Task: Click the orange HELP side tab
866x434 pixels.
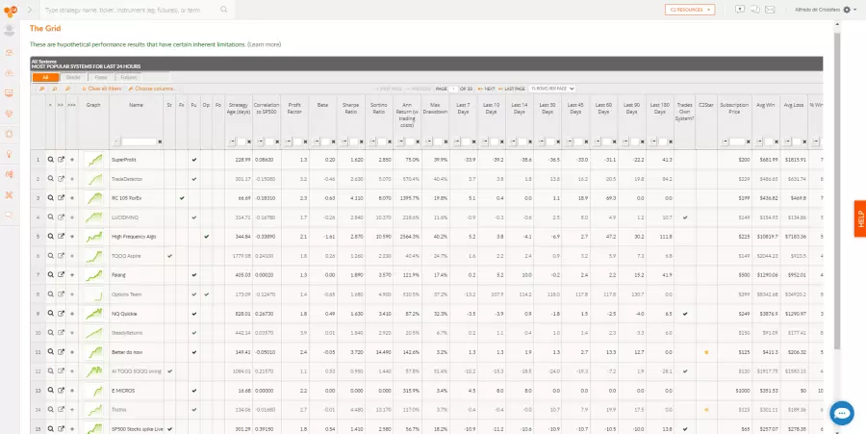Action: (x=860, y=218)
